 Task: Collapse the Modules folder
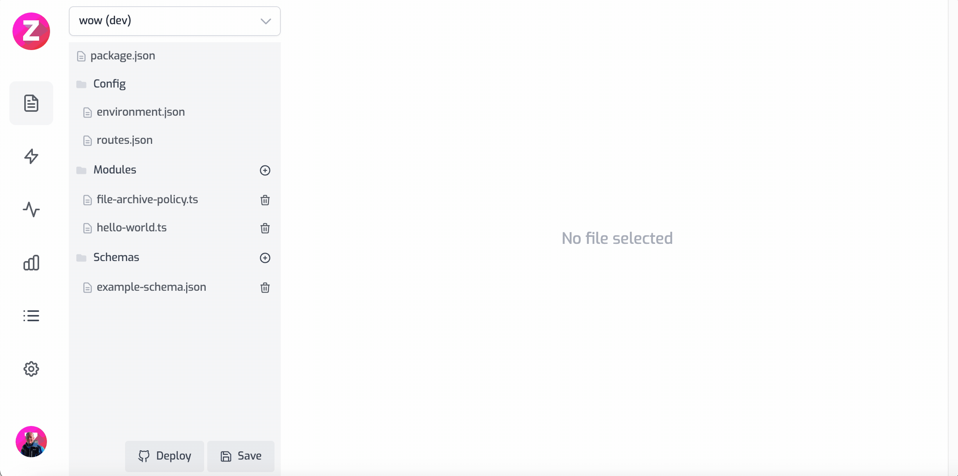(114, 170)
